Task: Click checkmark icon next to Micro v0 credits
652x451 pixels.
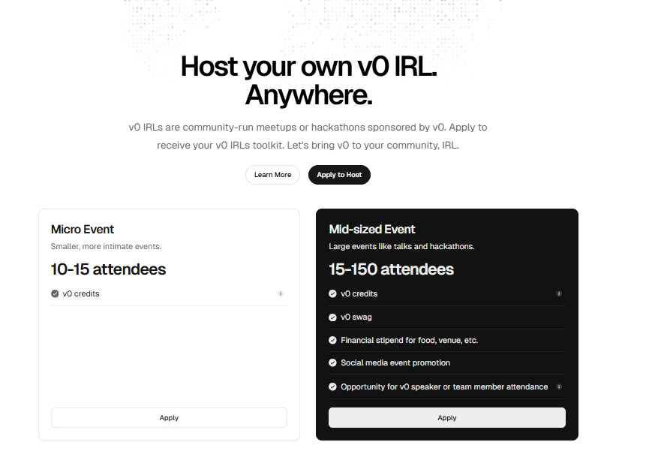Action: pyautogui.click(x=55, y=294)
